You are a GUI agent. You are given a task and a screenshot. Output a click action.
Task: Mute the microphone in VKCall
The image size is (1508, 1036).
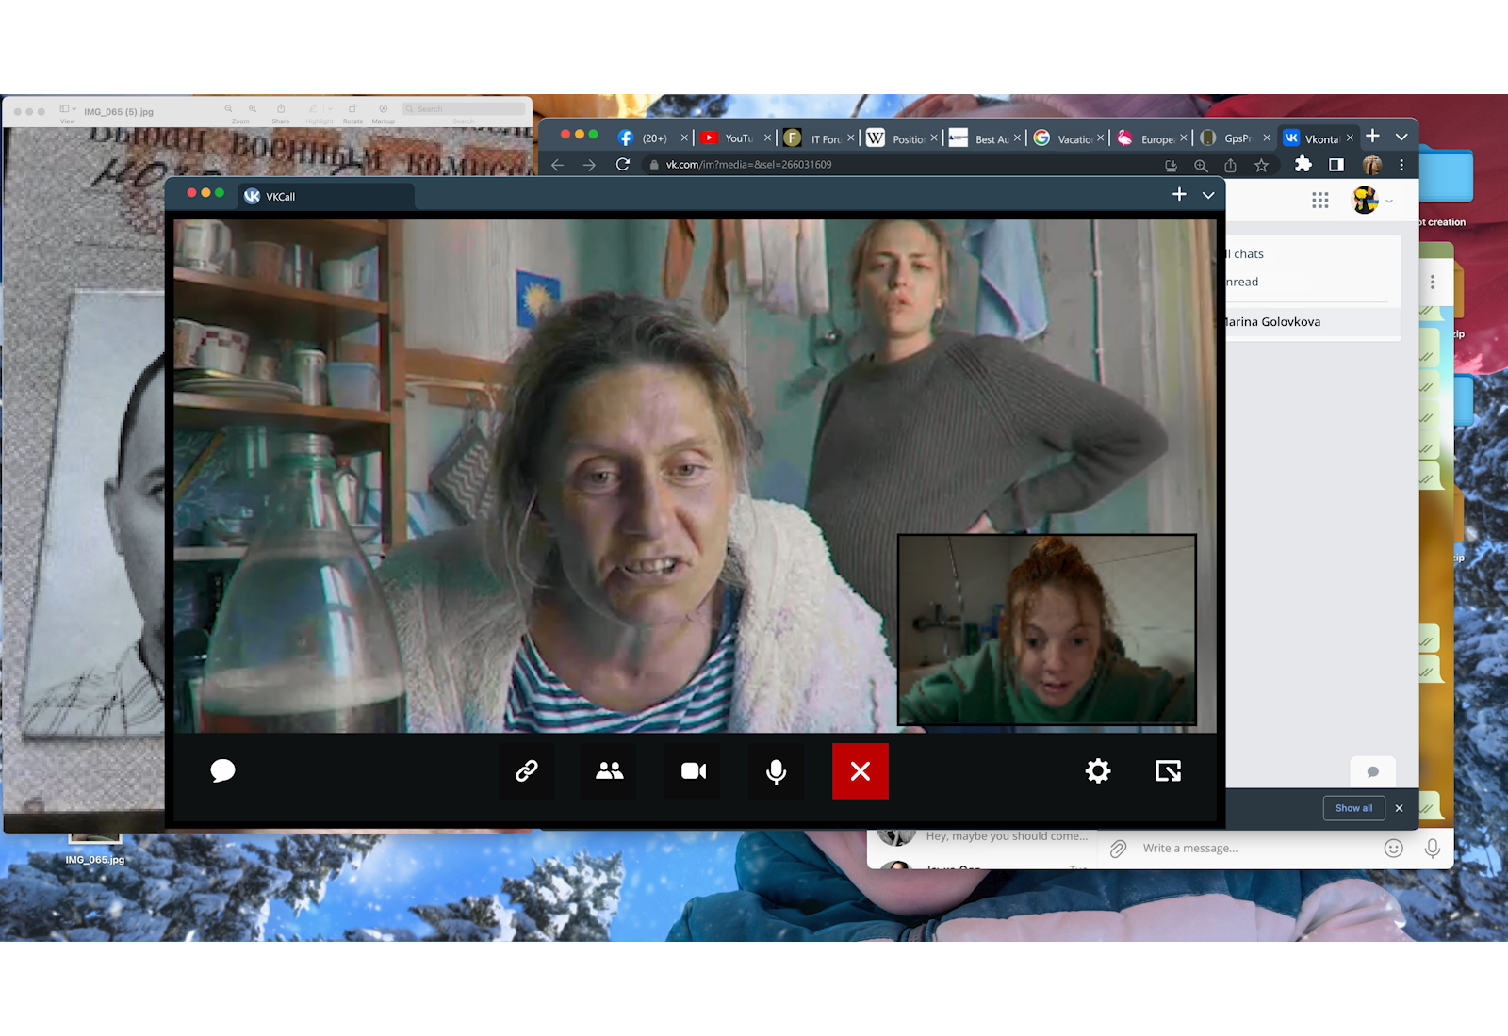click(x=777, y=771)
